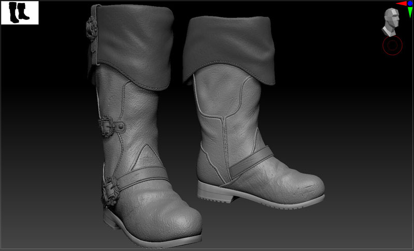This screenshot has height=251, width=414.
Task: Click the red X-axis arrow
Action: click(x=400, y=4)
